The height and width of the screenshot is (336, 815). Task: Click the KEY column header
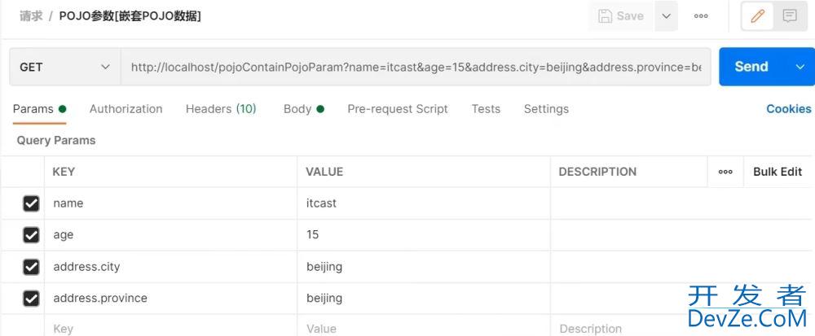(x=64, y=172)
